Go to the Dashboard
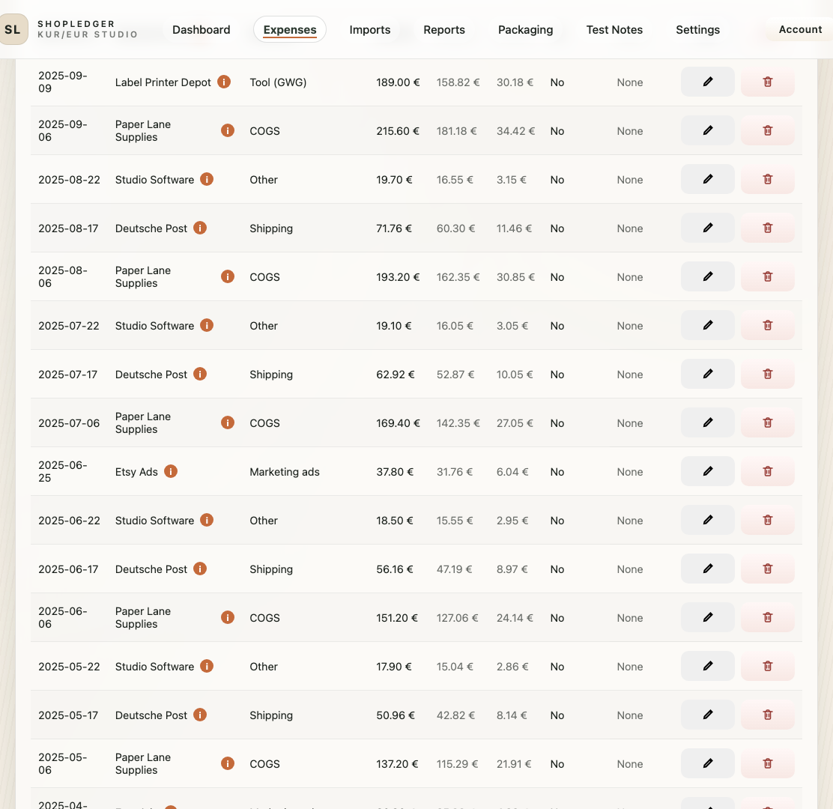 pos(201,30)
